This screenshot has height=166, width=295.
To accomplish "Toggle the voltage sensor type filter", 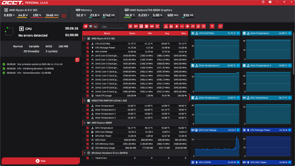I will (x=171, y=26).
